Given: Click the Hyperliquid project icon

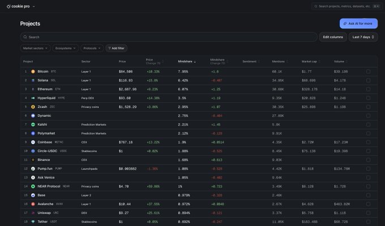Looking at the screenshot, I should click(33, 98).
